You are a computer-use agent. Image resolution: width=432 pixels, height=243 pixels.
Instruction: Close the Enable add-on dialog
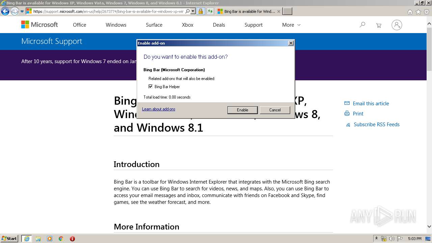pos(291,43)
